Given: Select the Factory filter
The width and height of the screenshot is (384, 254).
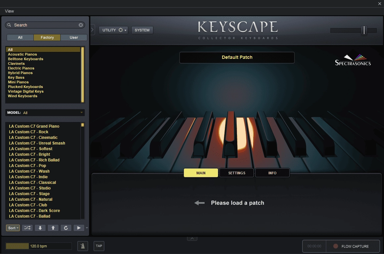Looking at the screenshot, I should tap(47, 37).
